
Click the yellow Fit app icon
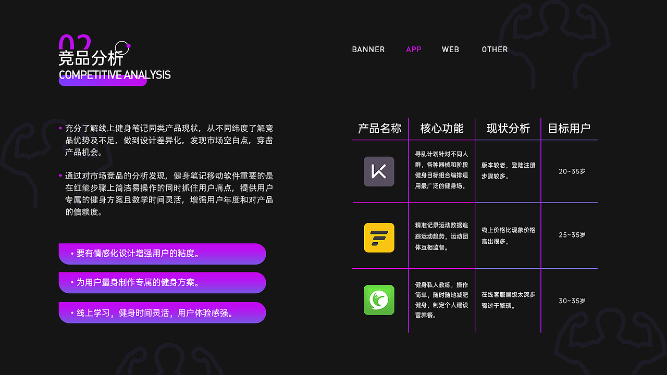pyautogui.click(x=379, y=237)
